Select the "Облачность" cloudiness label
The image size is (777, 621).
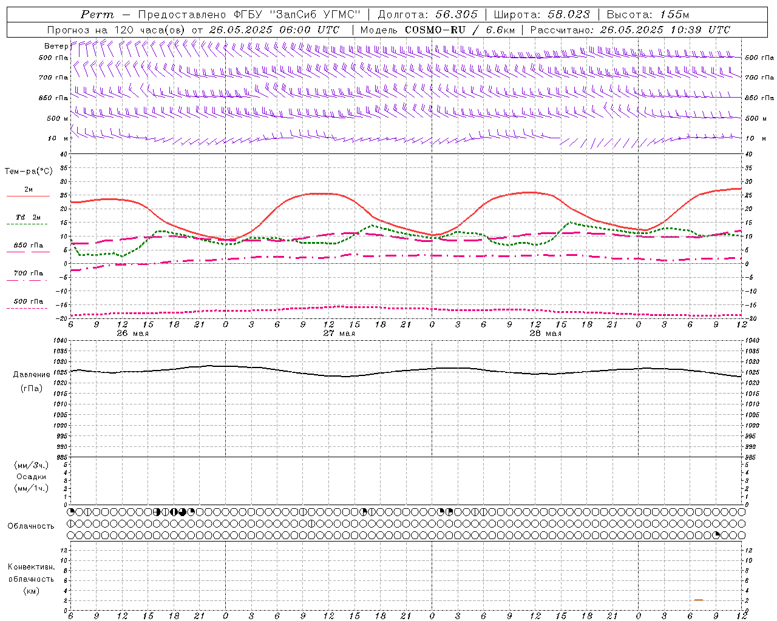[x=31, y=526]
